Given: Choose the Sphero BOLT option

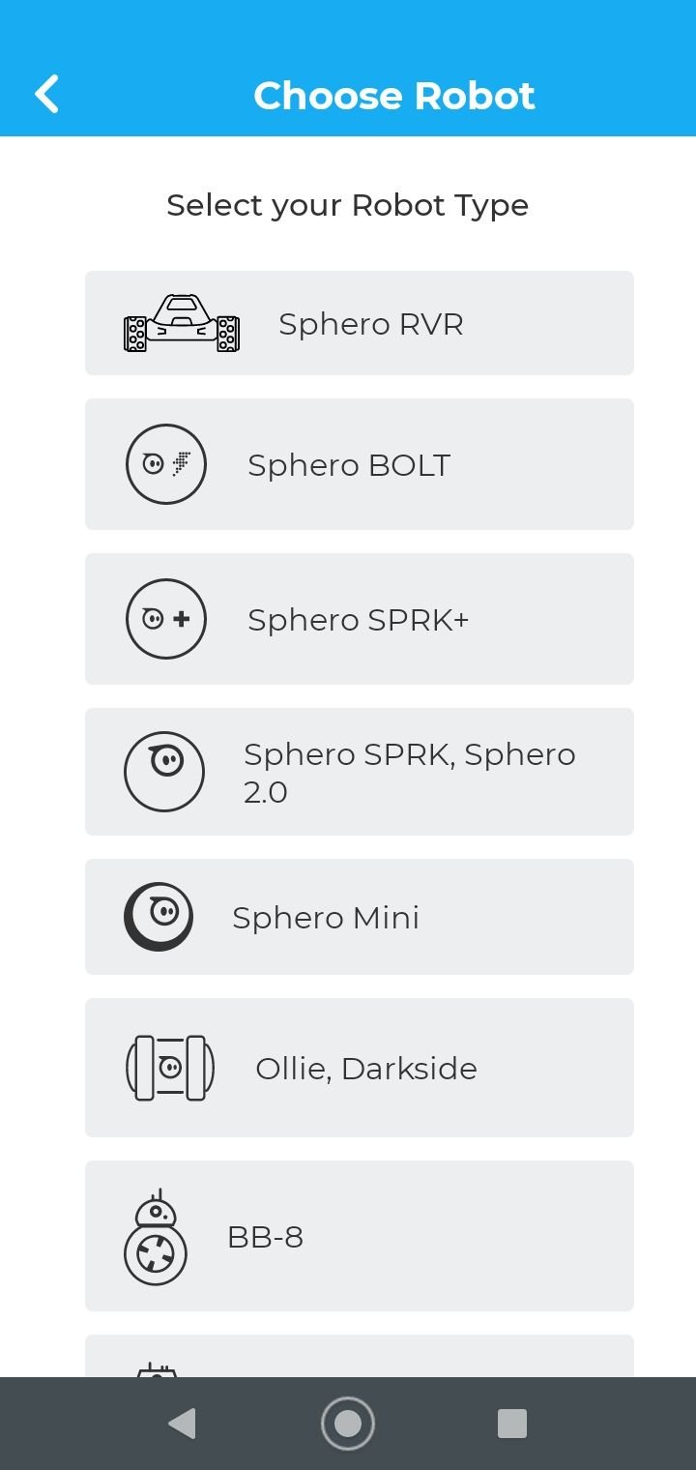Looking at the screenshot, I should point(360,464).
